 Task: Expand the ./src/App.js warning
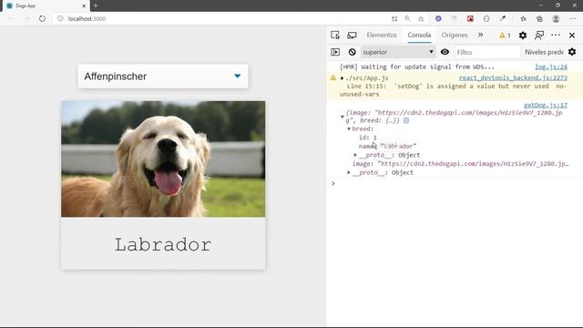click(342, 78)
